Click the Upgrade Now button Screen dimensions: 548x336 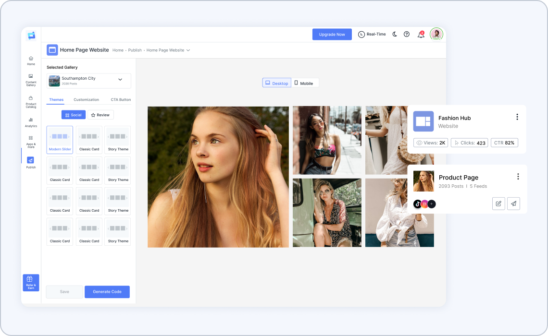(x=332, y=34)
